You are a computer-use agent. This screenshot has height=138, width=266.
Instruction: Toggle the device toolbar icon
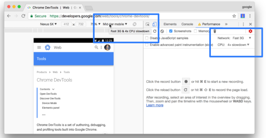pos(154,24)
